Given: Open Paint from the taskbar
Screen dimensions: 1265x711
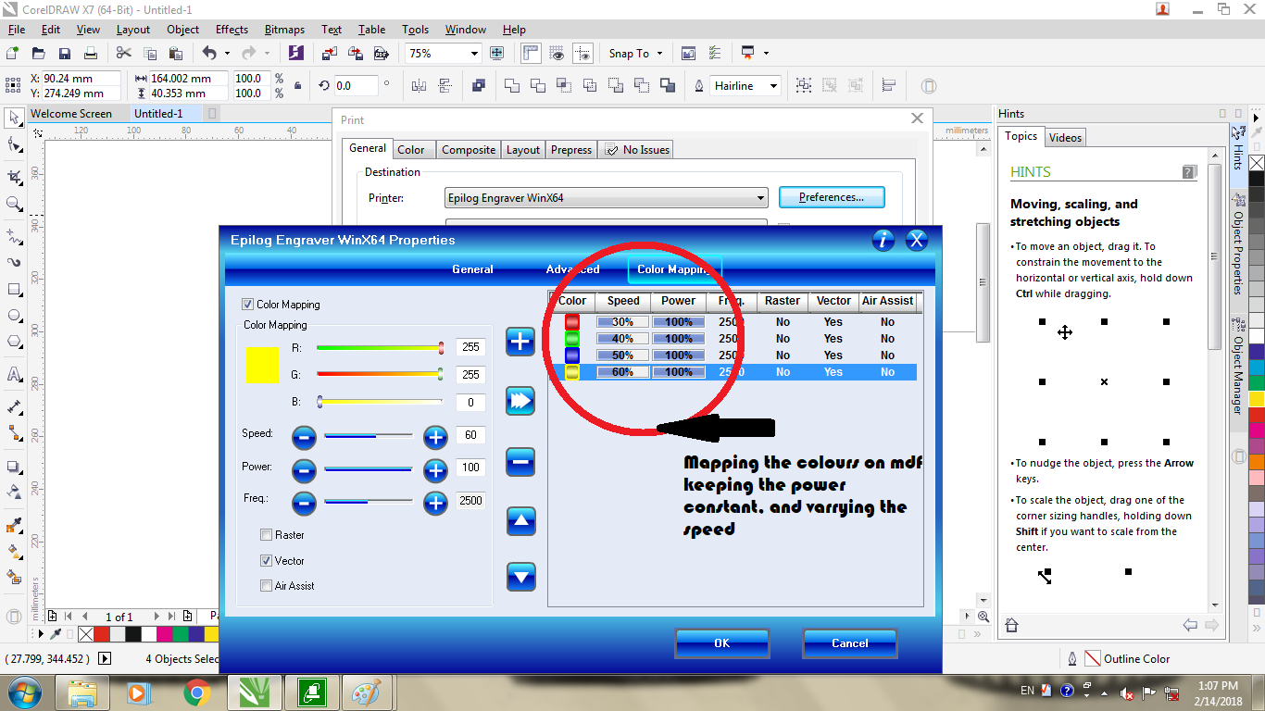Looking at the screenshot, I should click(x=368, y=692).
